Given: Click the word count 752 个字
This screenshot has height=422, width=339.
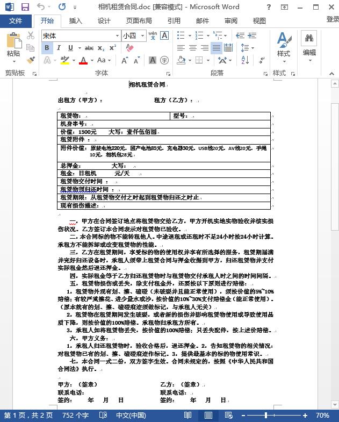Looking at the screenshot, I should click(76, 415).
